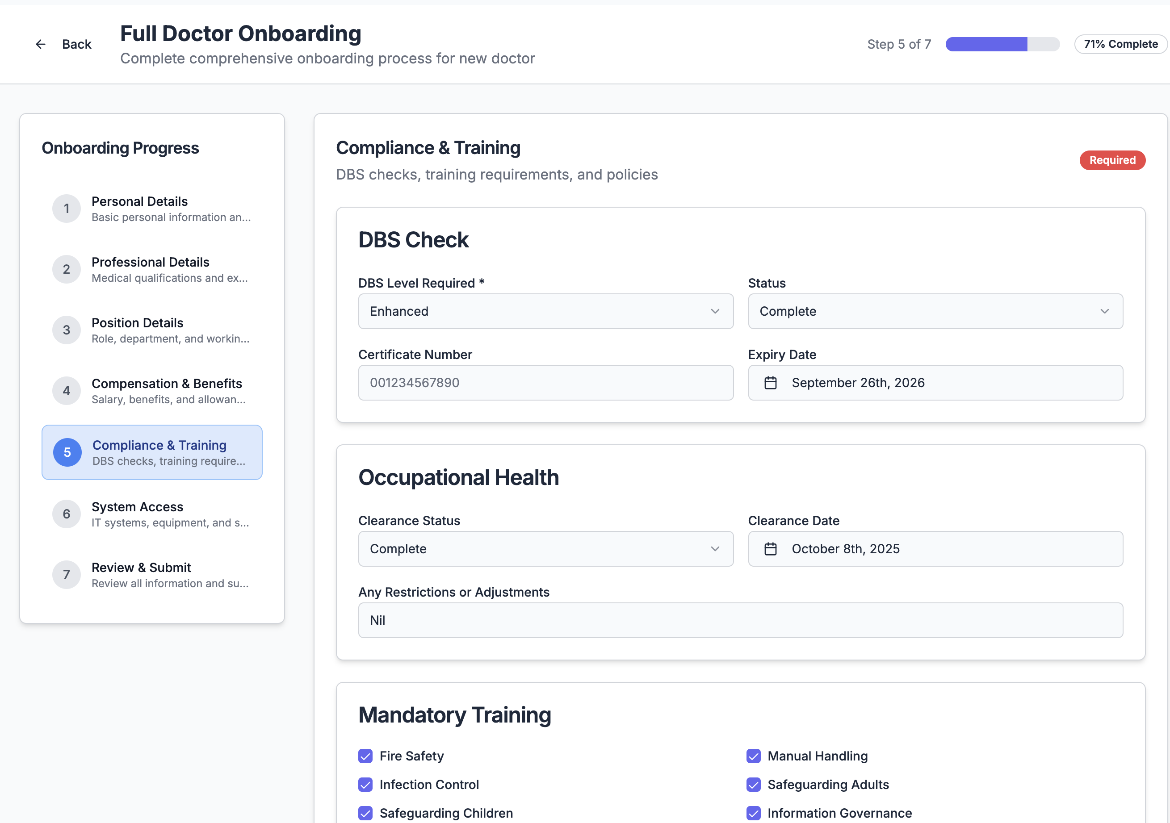Select the Compliance & Training step
The height and width of the screenshot is (823, 1170).
tap(152, 452)
